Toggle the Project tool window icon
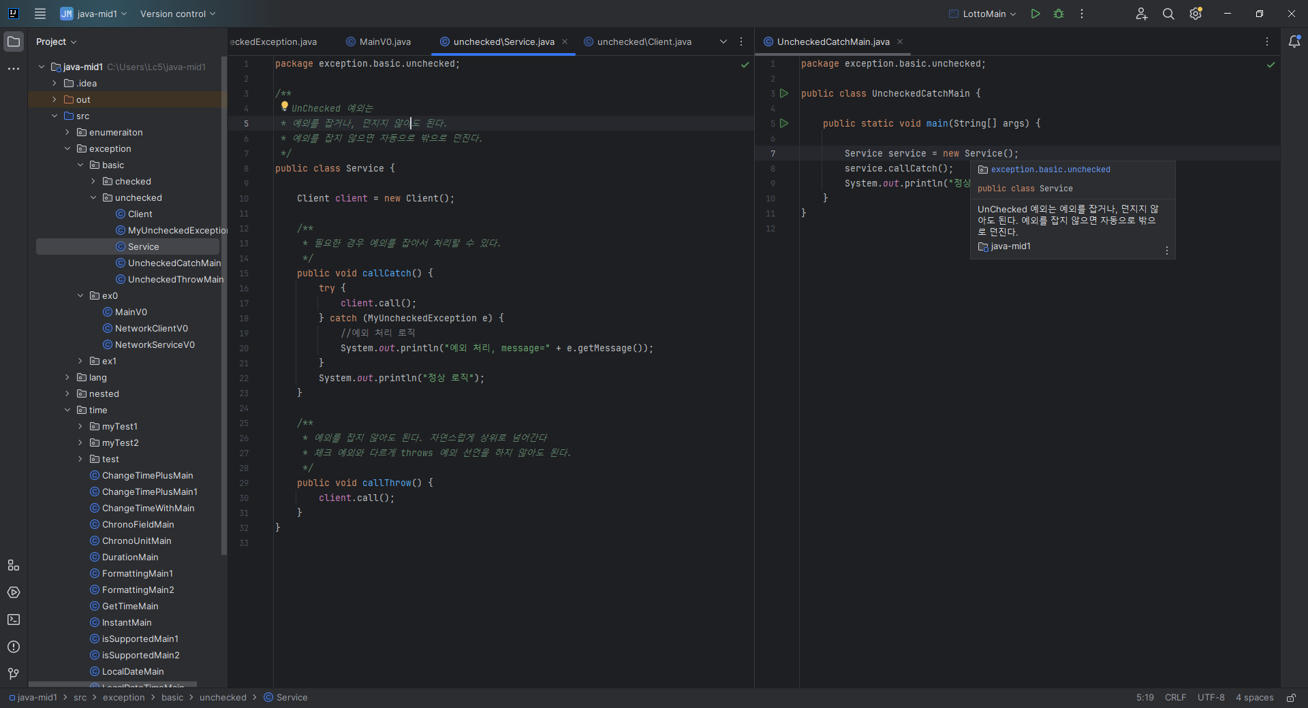1308x708 pixels. [14, 42]
